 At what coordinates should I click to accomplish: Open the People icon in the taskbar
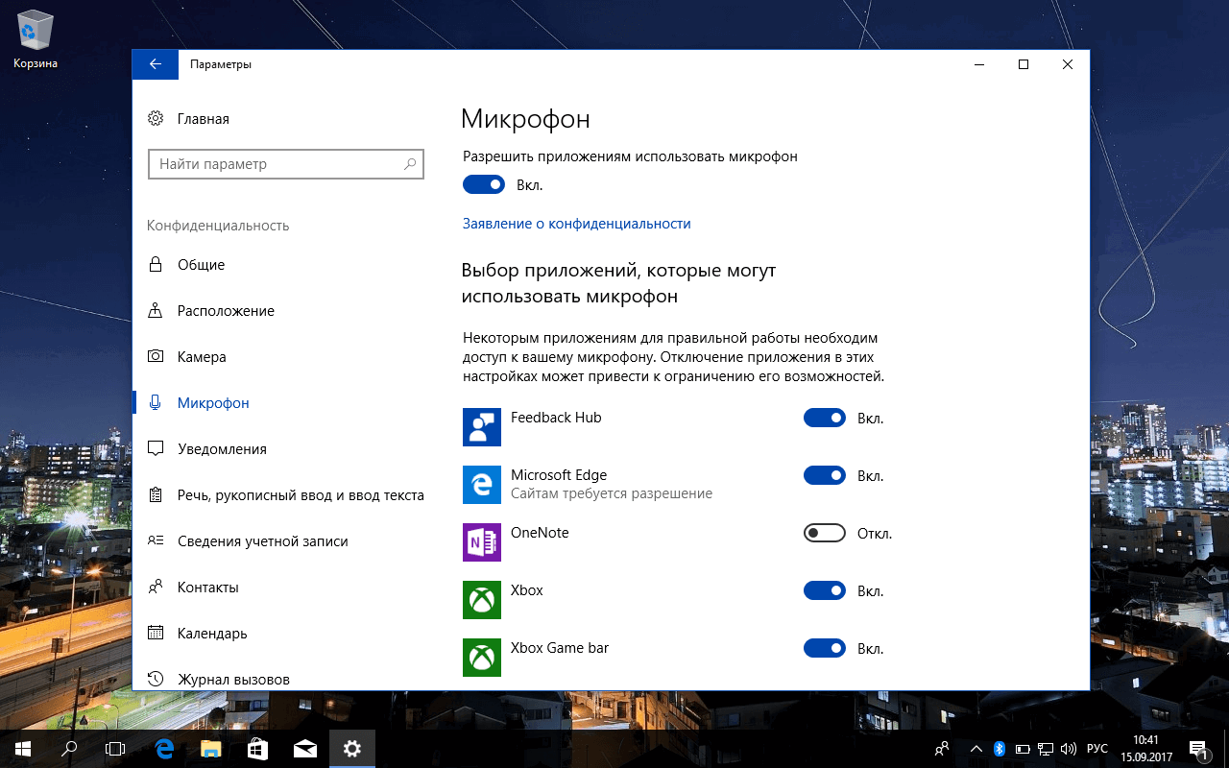(942, 748)
